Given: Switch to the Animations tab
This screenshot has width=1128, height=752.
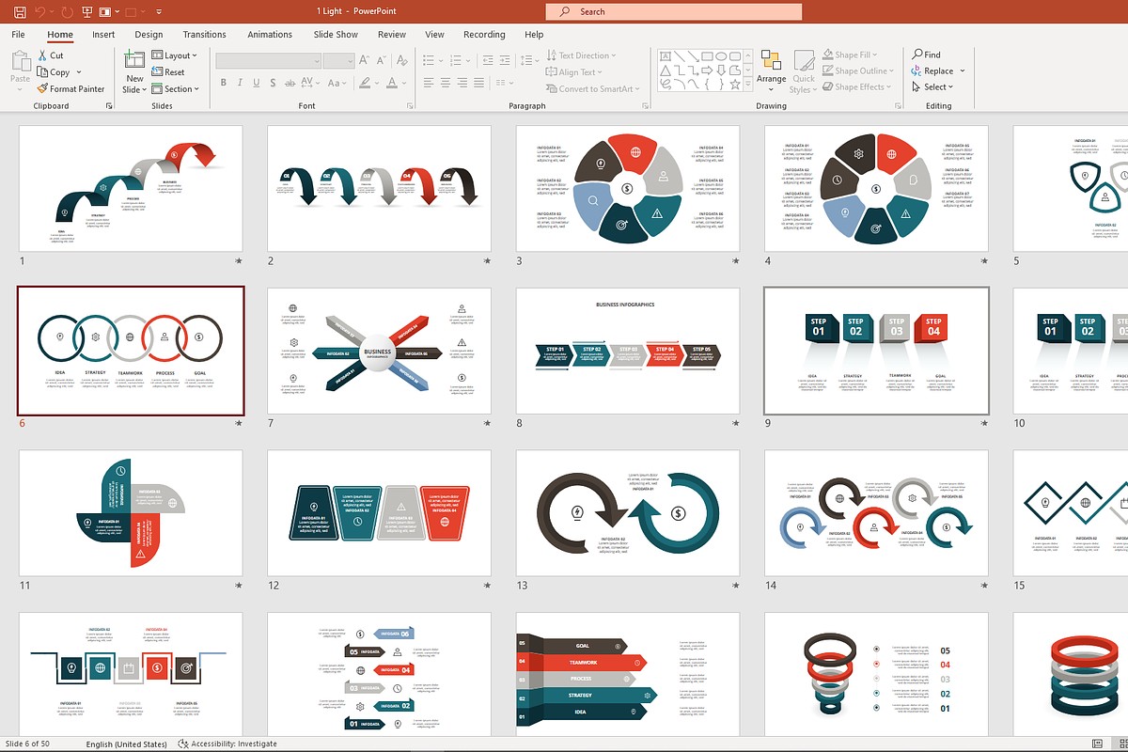Looking at the screenshot, I should (270, 35).
